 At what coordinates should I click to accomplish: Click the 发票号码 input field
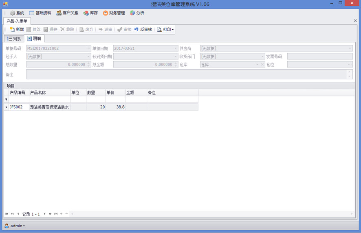320,57
